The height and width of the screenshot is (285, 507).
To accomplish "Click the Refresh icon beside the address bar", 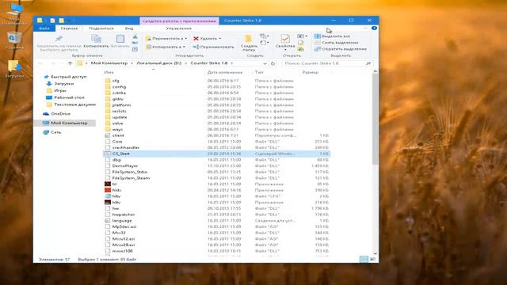I will click(x=273, y=63).
